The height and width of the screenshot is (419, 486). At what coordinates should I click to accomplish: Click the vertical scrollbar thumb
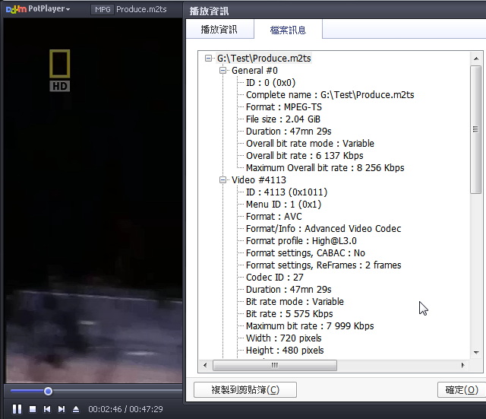pos(476,129)
